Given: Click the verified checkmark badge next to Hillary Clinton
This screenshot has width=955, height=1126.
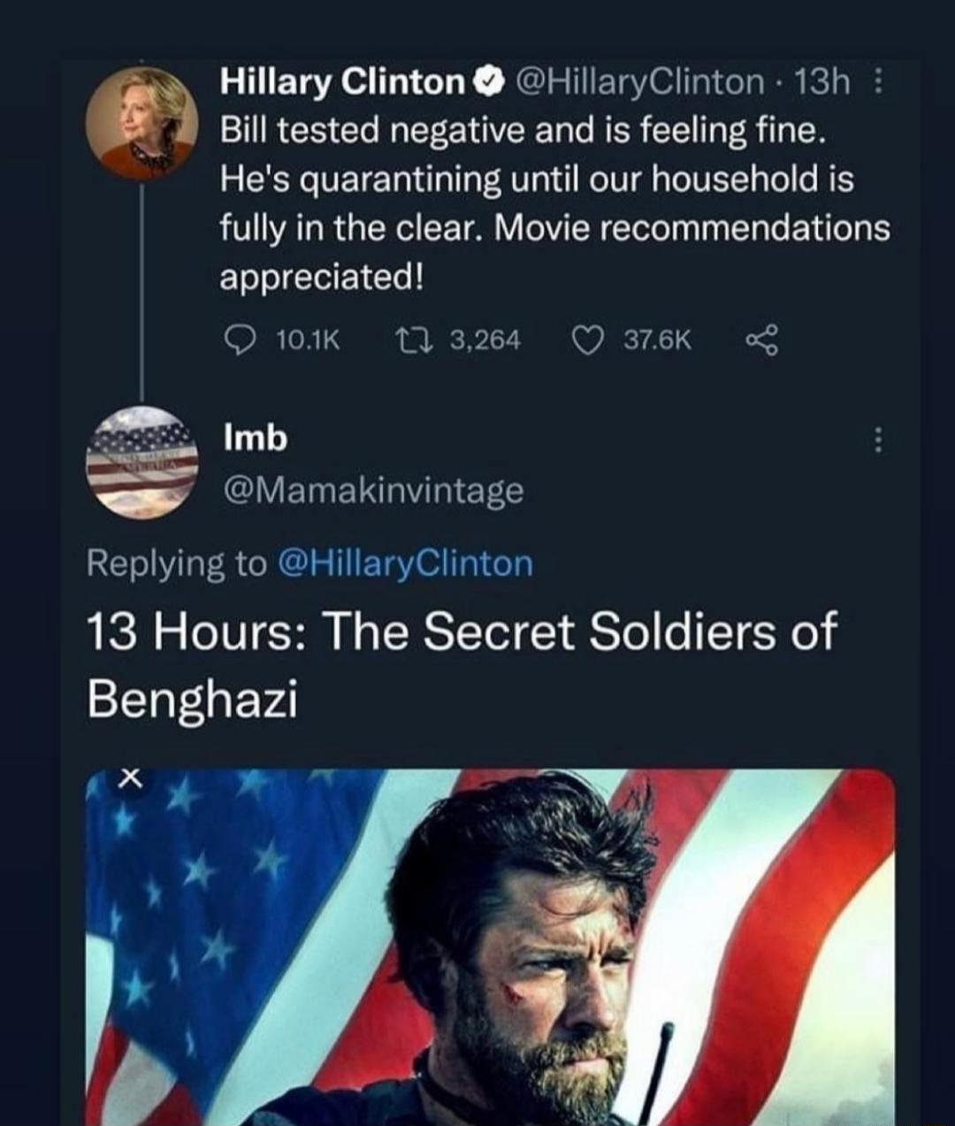Looking at the screenshot, I should pyautogui.click(x=487, y=84).
